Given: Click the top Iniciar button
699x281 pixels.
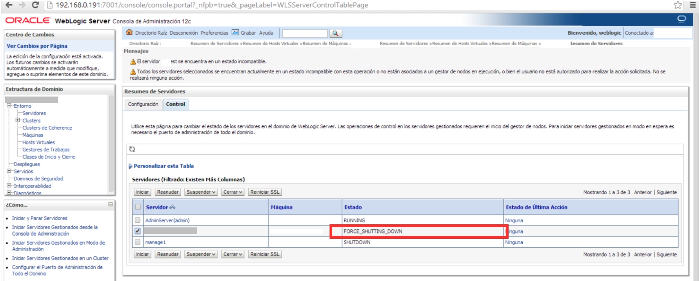Looking at the screenshot, I should 142,192.
